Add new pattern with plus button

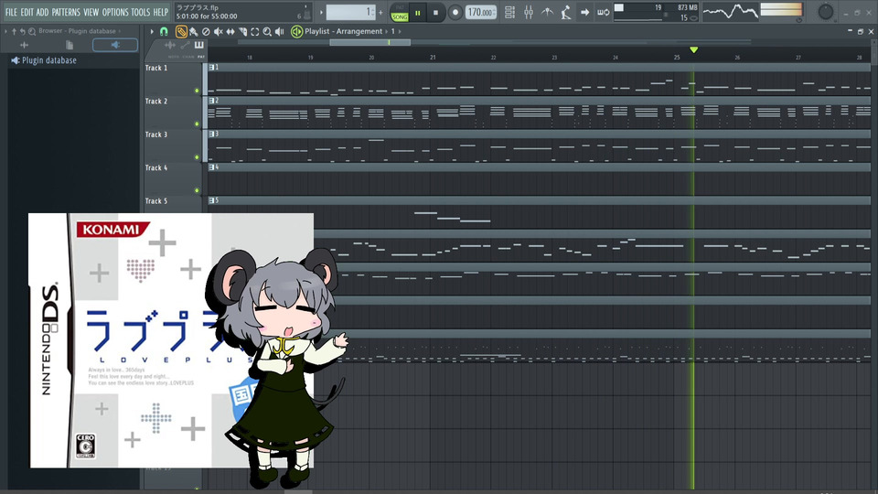tap(380, 12)
